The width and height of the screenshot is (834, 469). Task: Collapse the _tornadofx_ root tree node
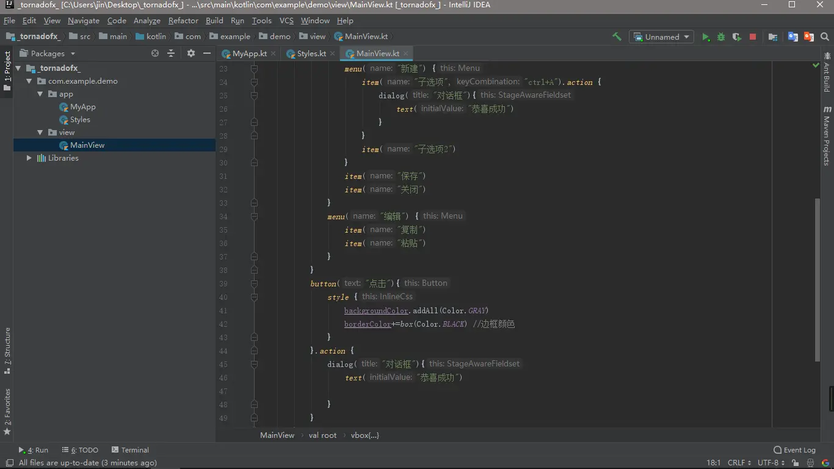[18, 68]
